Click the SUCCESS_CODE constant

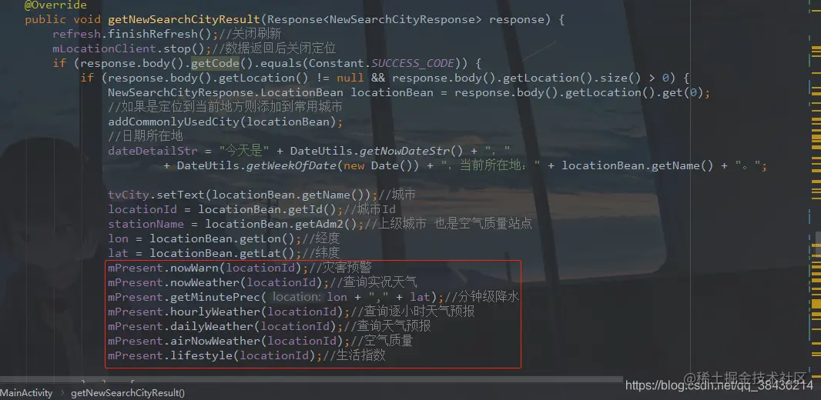click(413, 63)
